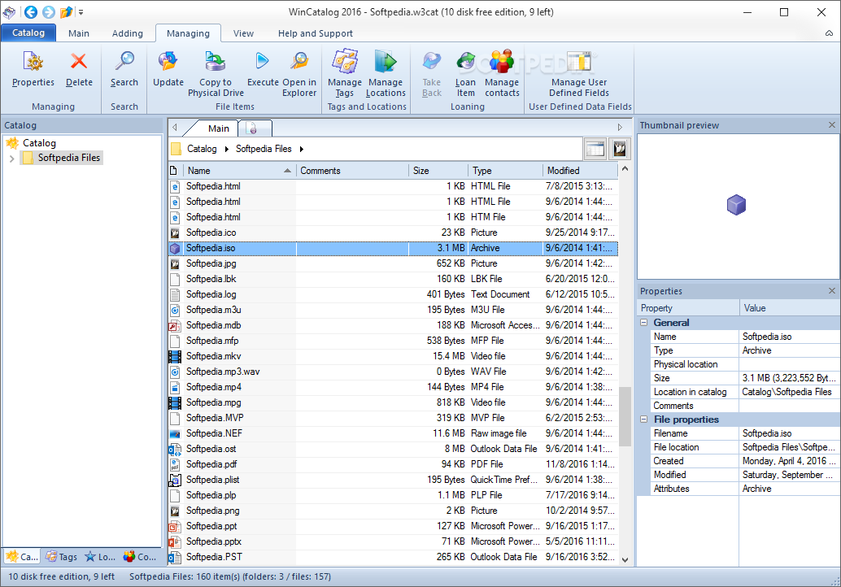Open quick access toolbar dropdown arrow
The width and height of the screenshot is (841, 587).
click(81, 12)
